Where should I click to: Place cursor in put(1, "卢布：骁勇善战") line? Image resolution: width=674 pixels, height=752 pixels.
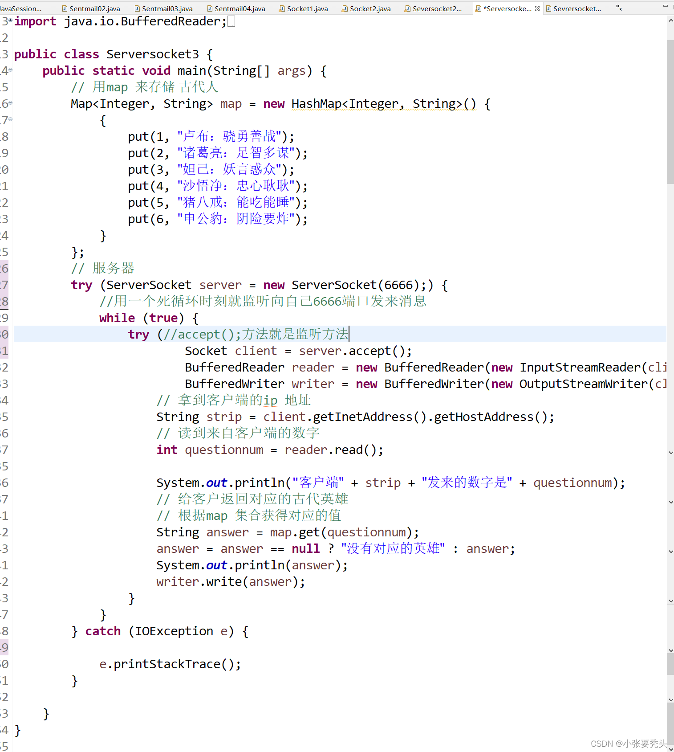pos(211,137)
